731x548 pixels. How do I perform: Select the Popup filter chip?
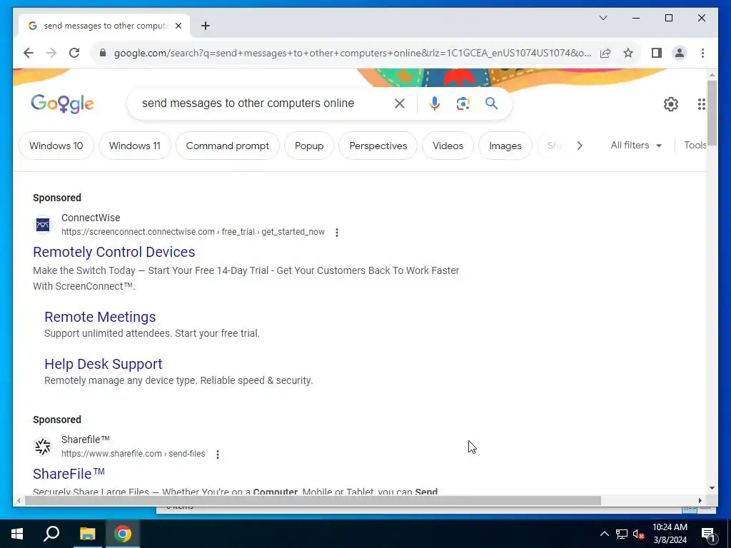(x=309, y=146)
